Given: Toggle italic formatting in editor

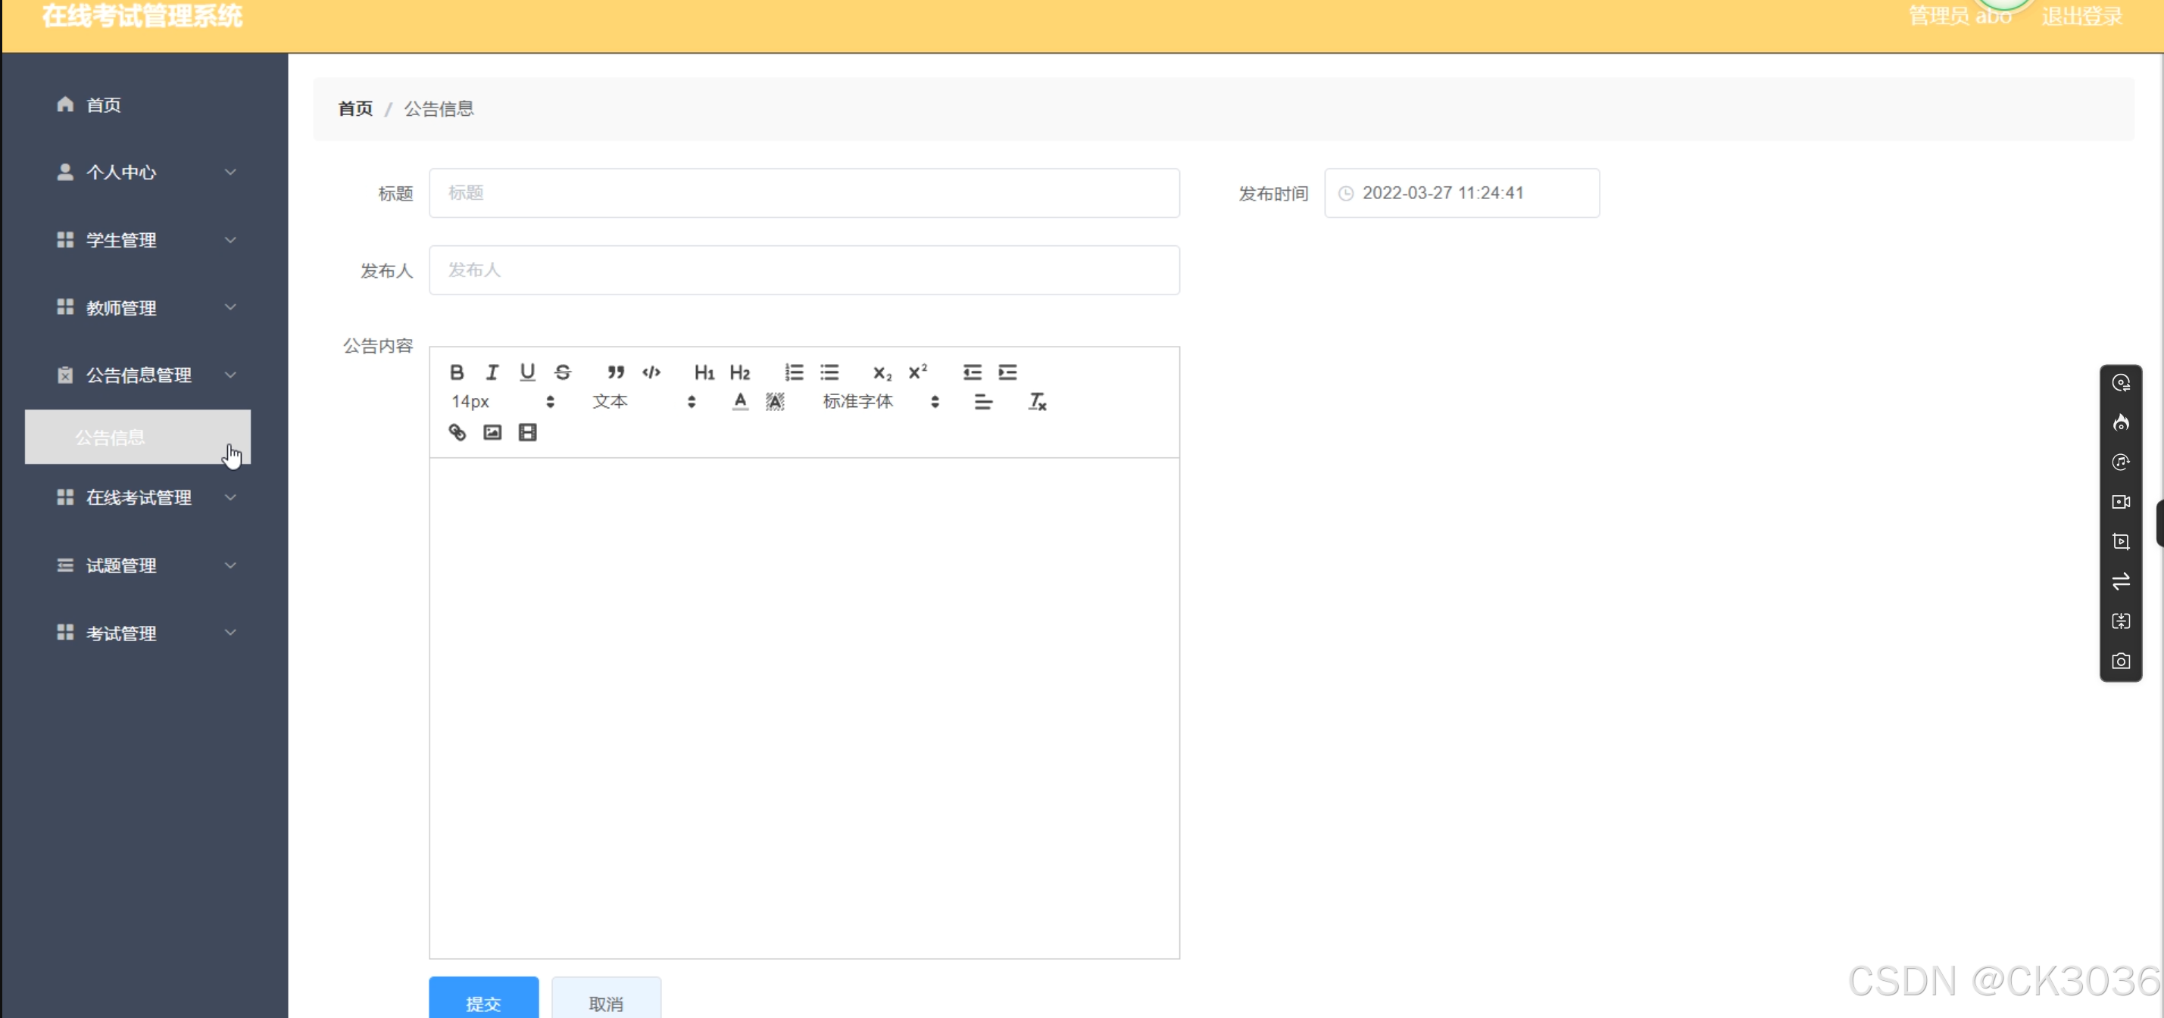Looking at the screenshot, I should 492,372.
